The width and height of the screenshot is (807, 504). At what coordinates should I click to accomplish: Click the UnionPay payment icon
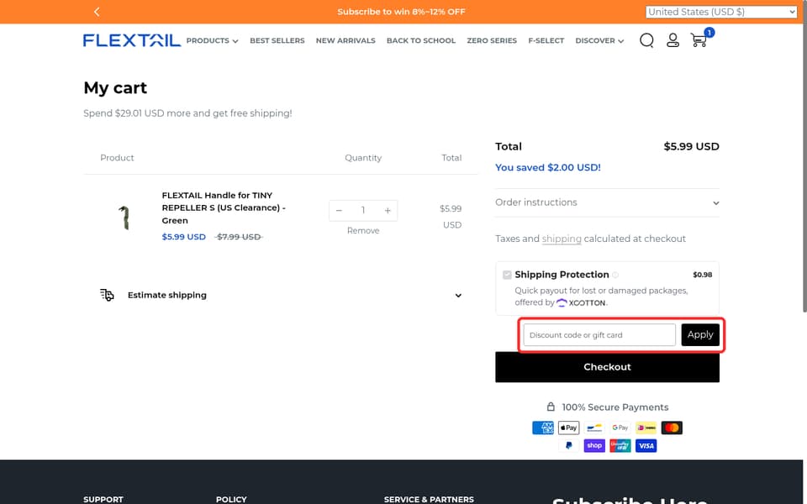click(x=620, y=445)
